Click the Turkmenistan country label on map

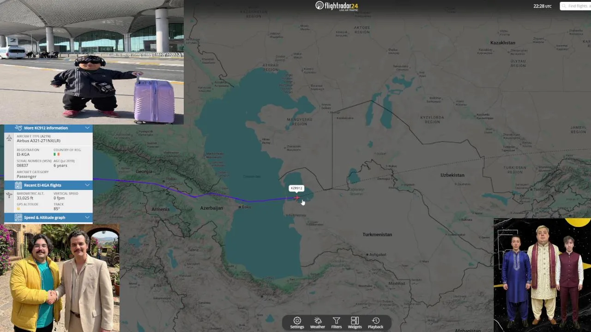coord(377,235)
